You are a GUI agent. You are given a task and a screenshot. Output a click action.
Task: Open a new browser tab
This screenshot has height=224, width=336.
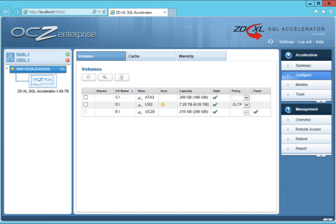(172, 13)
